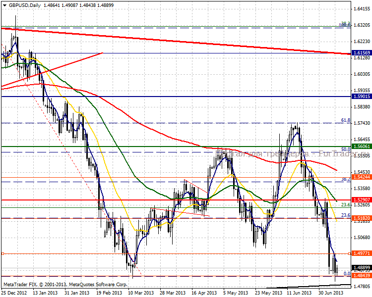Click the 1.61569 price label
Image resolution: width=372 pixels, height=297 pixels.
(x=361, y=52)
